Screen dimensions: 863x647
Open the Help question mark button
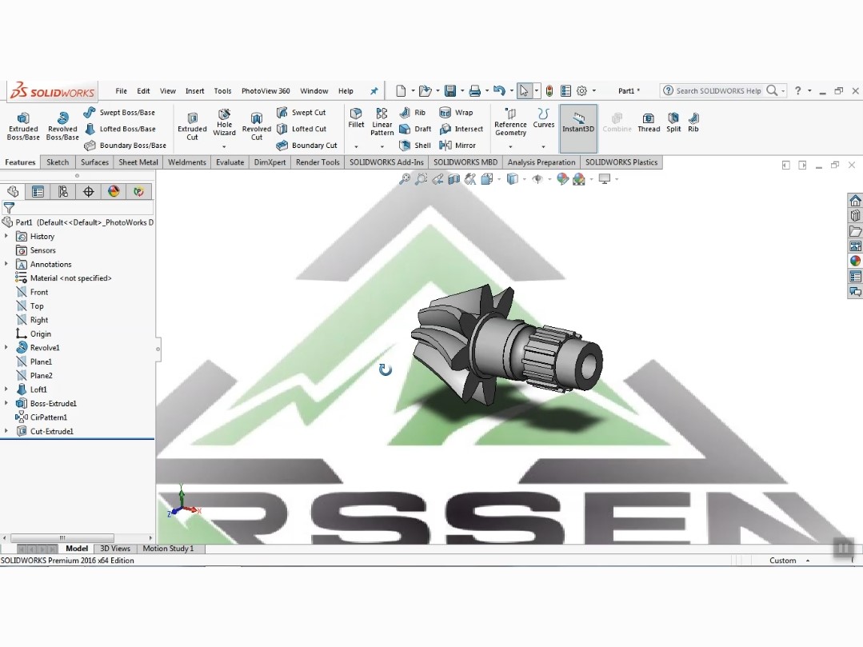pos(797,91)
